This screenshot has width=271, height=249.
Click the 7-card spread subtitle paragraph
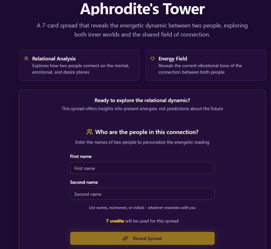coord(142,30)
